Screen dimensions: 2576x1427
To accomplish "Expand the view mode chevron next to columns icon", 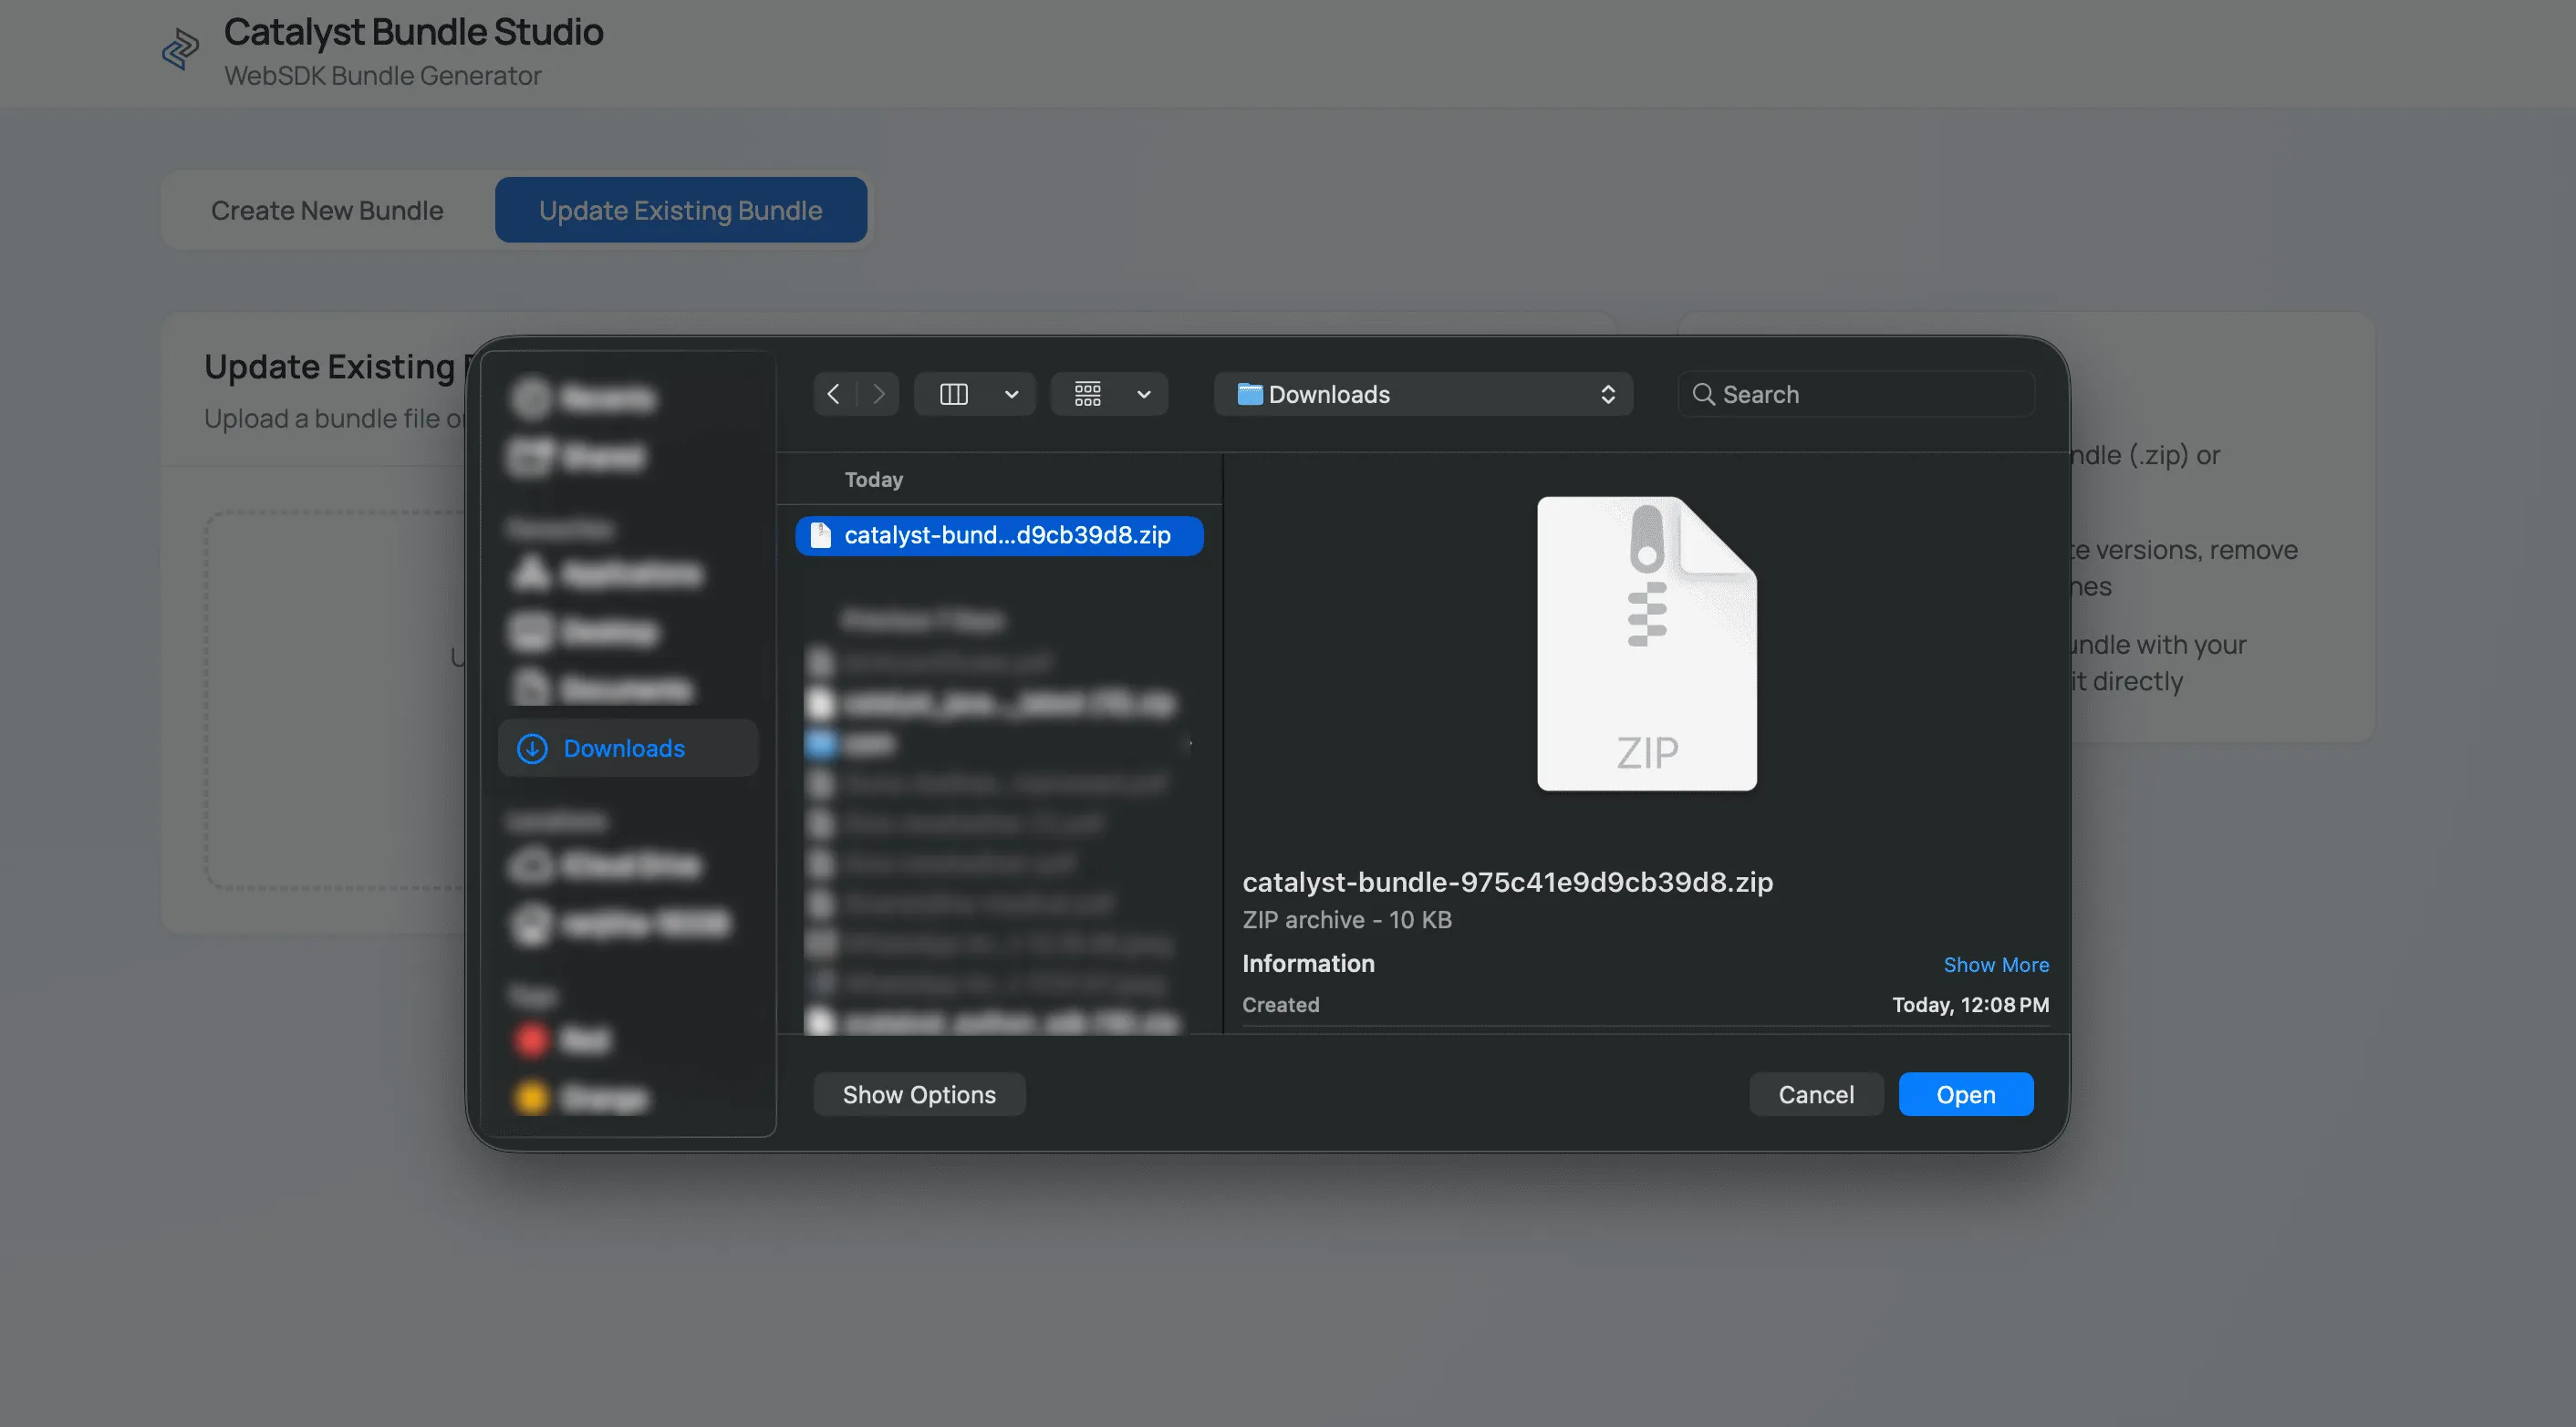I will coord(1012,394).
